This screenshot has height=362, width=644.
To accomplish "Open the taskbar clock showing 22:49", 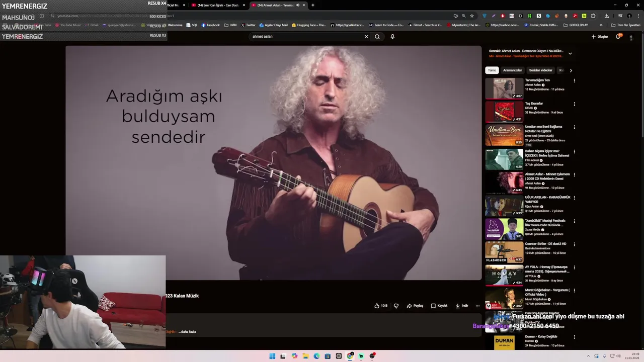I will coord(631,356).
